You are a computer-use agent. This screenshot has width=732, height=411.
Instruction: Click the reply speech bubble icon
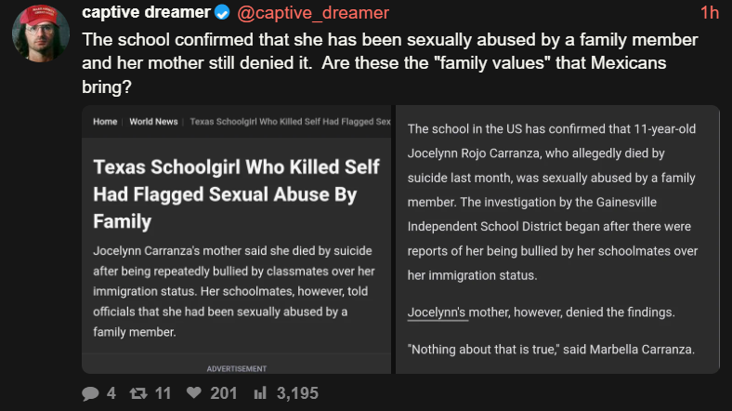coord(90,393)
